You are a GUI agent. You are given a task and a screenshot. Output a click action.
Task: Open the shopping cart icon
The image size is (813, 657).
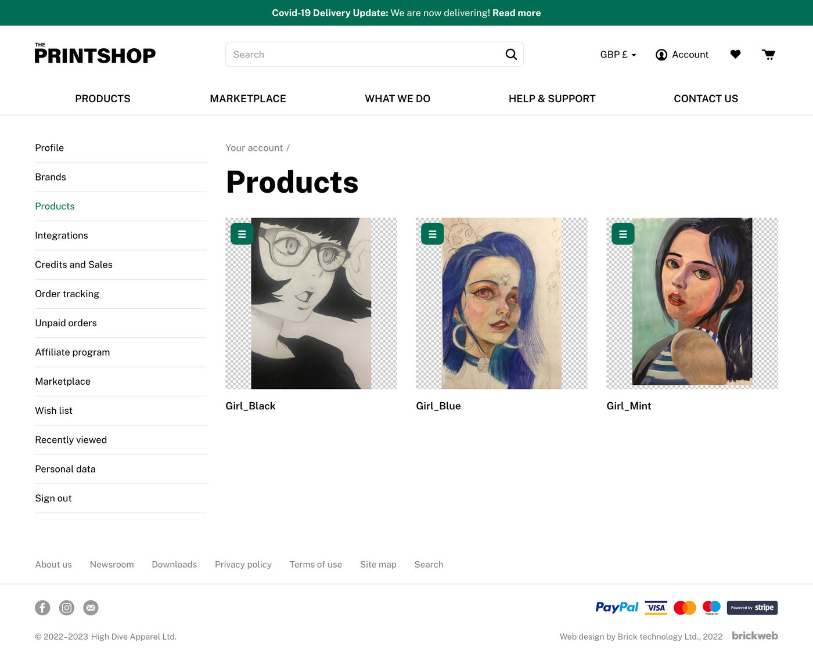click(768, 54)
